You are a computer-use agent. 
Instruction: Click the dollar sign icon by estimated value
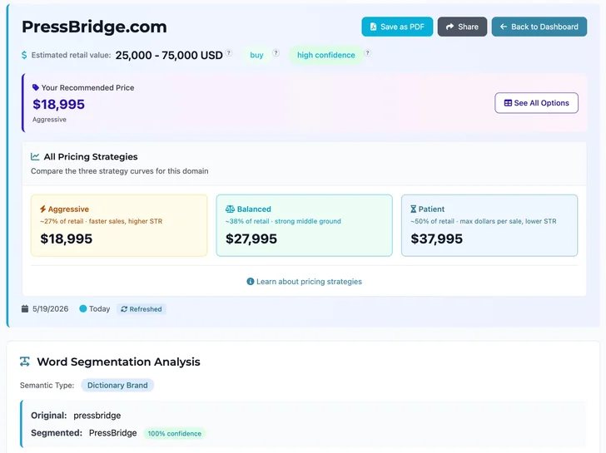24,55
